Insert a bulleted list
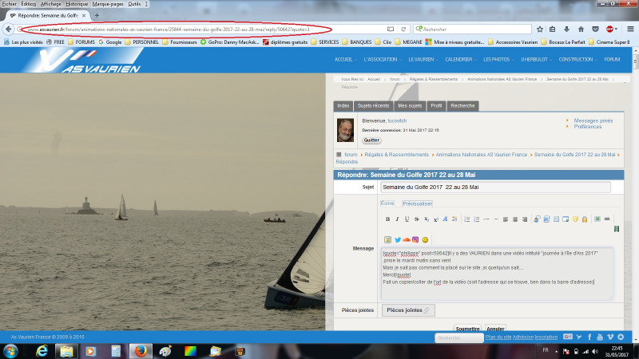This screenshot has width=639, height=359. (466, 219)
